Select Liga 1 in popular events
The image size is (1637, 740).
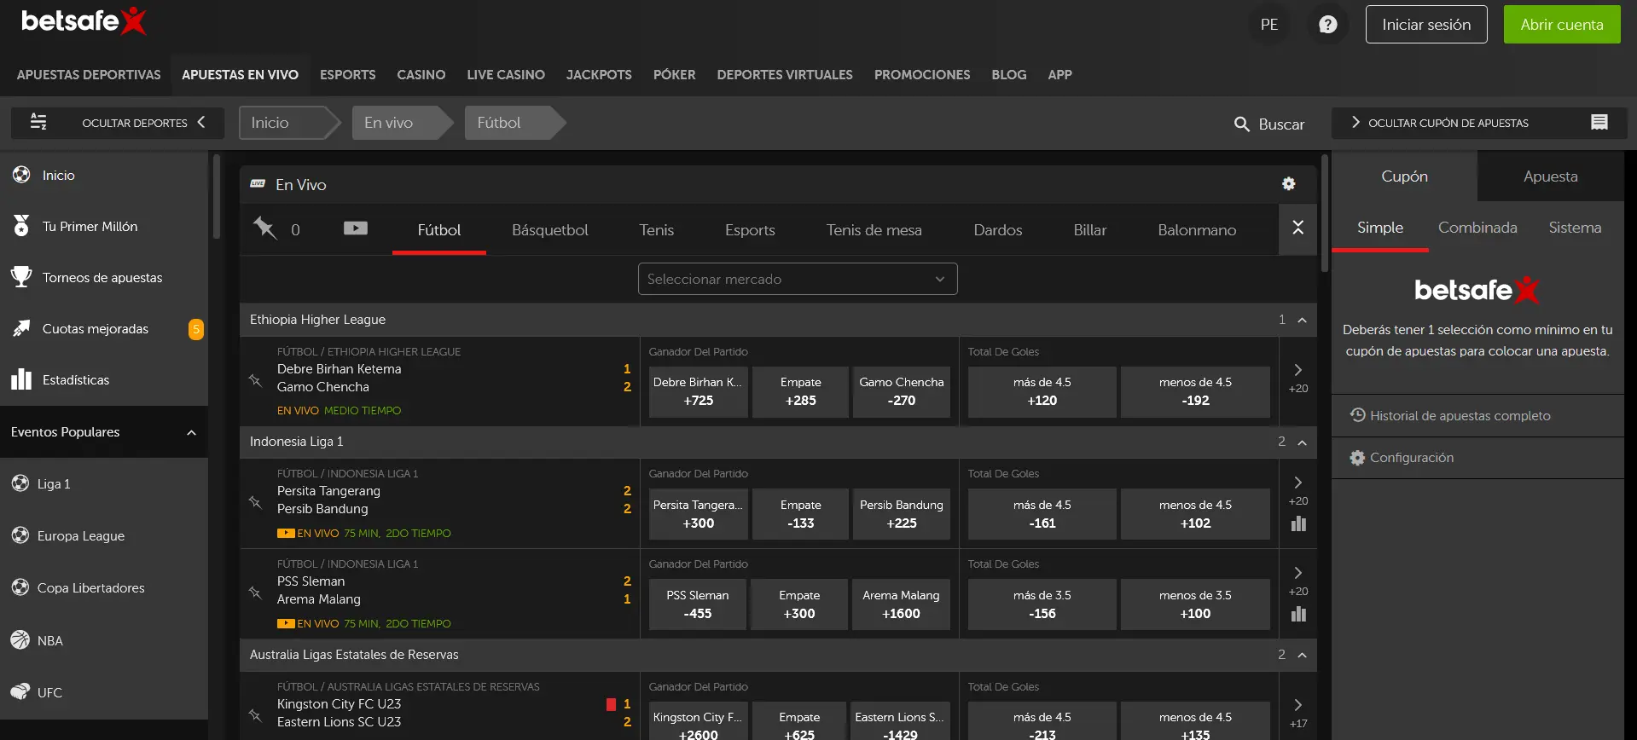click(x=104, y=483)
